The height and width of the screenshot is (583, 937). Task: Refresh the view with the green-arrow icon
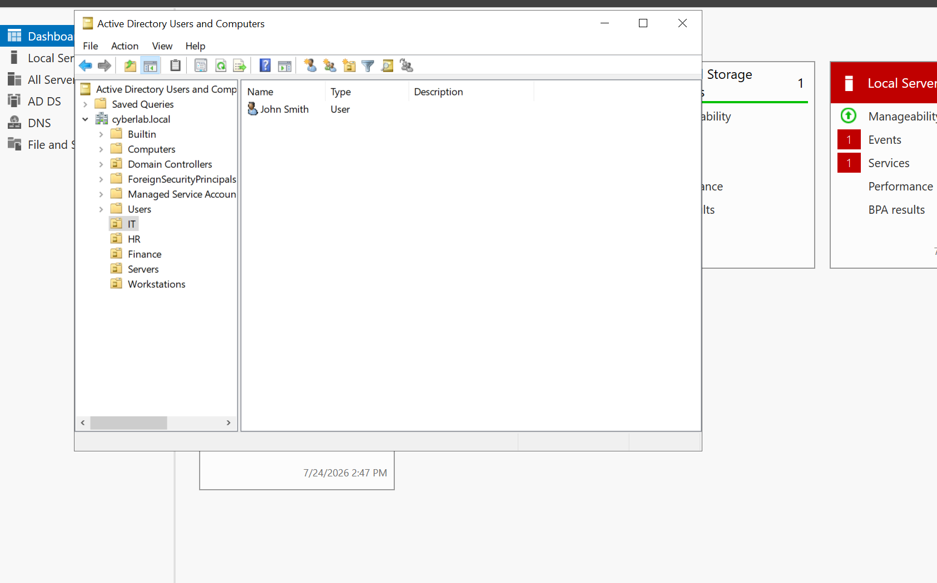point(221,66)
